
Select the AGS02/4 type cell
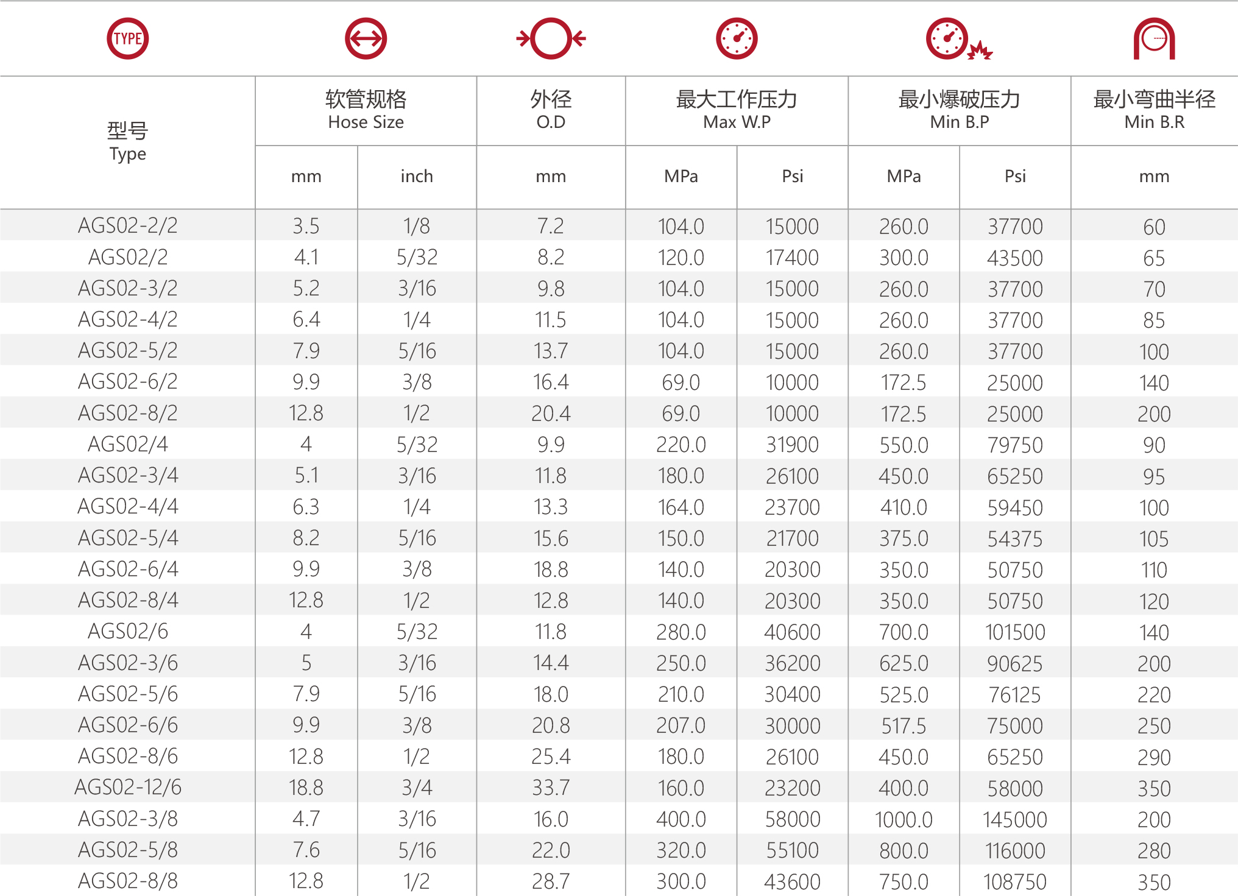click(x=127, y=444)
